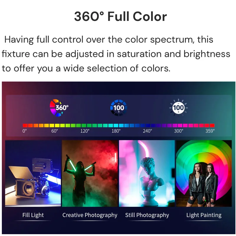
Task: Open the Still Photography bust statue image
Action: pos(147,173)
